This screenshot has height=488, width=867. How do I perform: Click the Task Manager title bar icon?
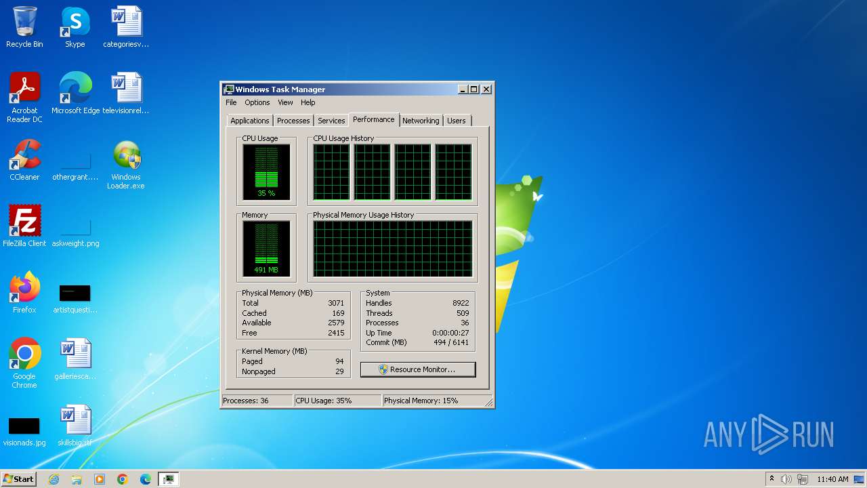pos(229,89)
